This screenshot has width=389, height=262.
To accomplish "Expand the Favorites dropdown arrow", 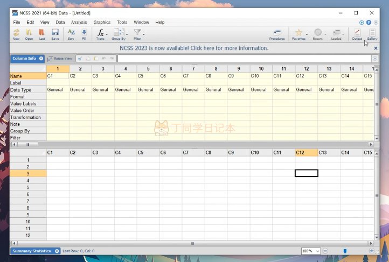I will 307,34.
